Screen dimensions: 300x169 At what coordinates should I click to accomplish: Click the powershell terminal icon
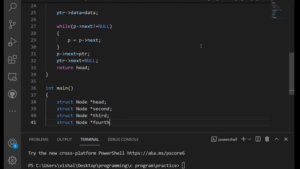(214, 139)
